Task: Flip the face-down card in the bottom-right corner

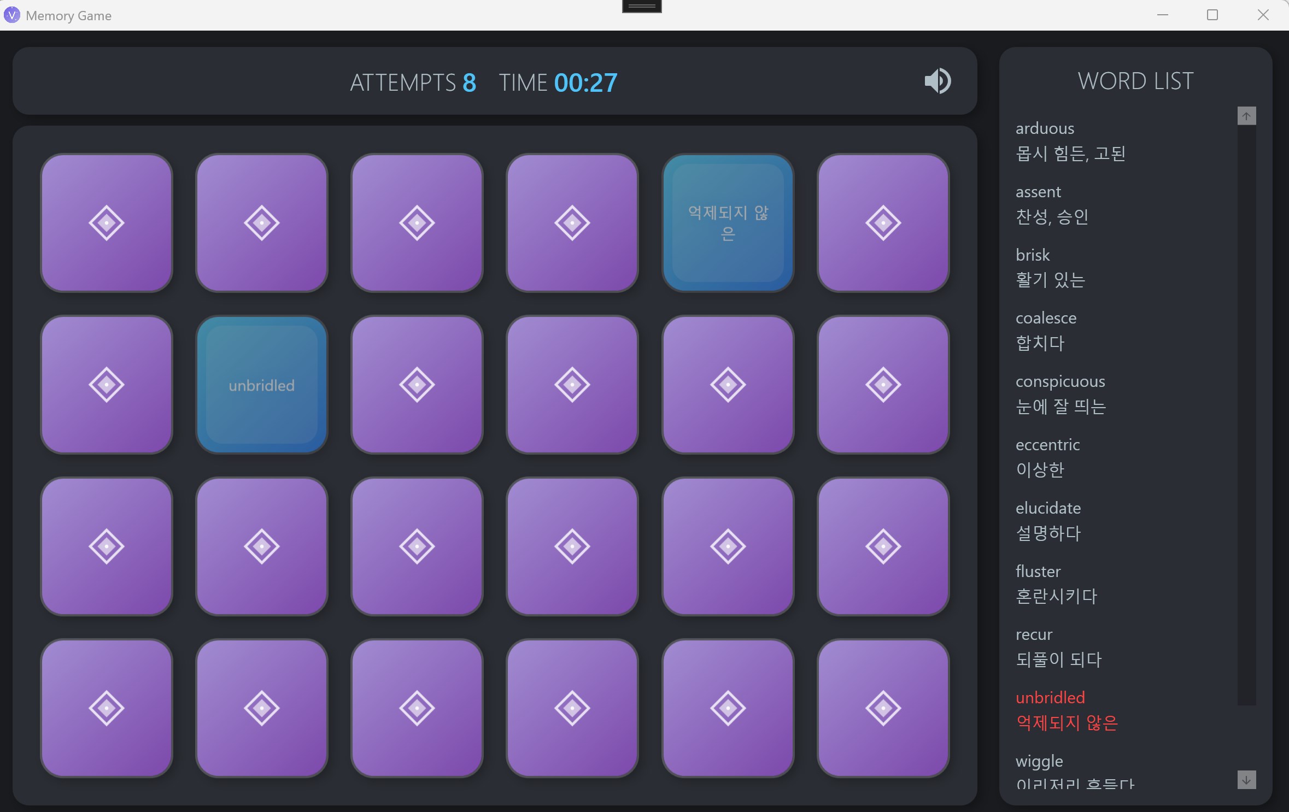Action: [x=883, y=708]
